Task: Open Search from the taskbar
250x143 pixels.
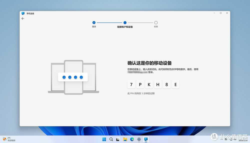Action: (x=111, y=139)
